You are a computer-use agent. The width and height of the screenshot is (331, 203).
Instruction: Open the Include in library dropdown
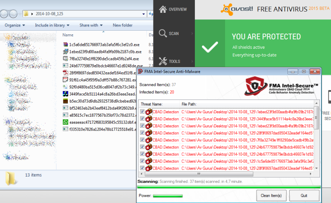click(x=52, y=25)
